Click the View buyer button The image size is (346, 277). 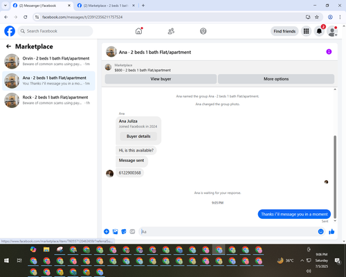coord(161,79)
